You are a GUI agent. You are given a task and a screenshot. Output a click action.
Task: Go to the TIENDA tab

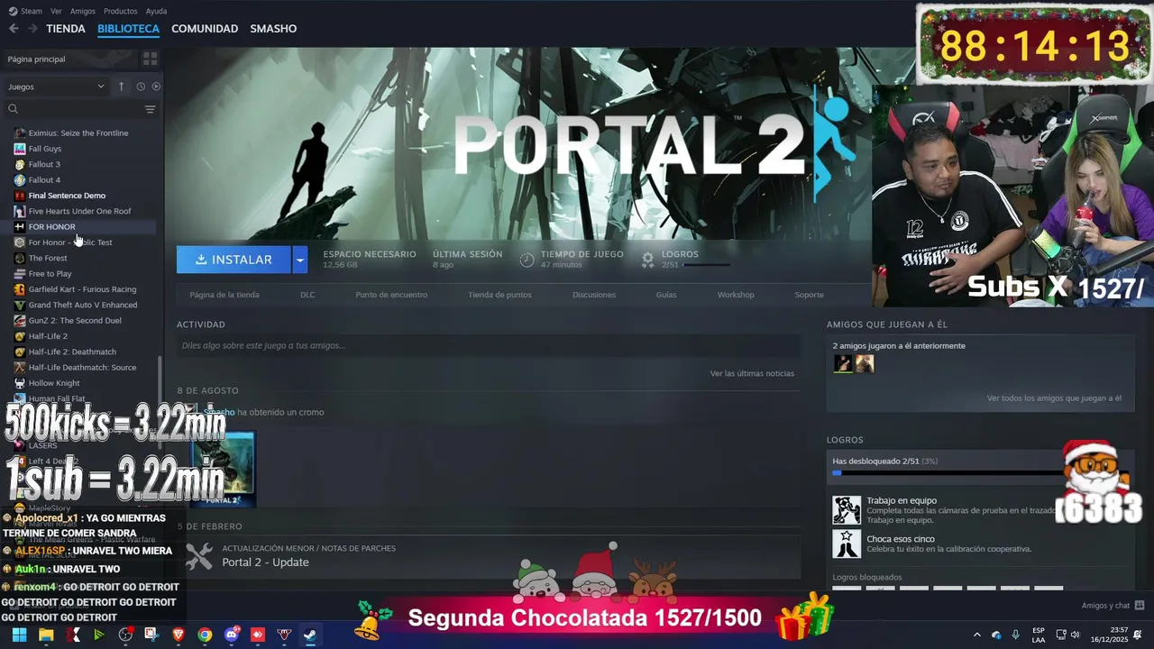pos(66,29)
